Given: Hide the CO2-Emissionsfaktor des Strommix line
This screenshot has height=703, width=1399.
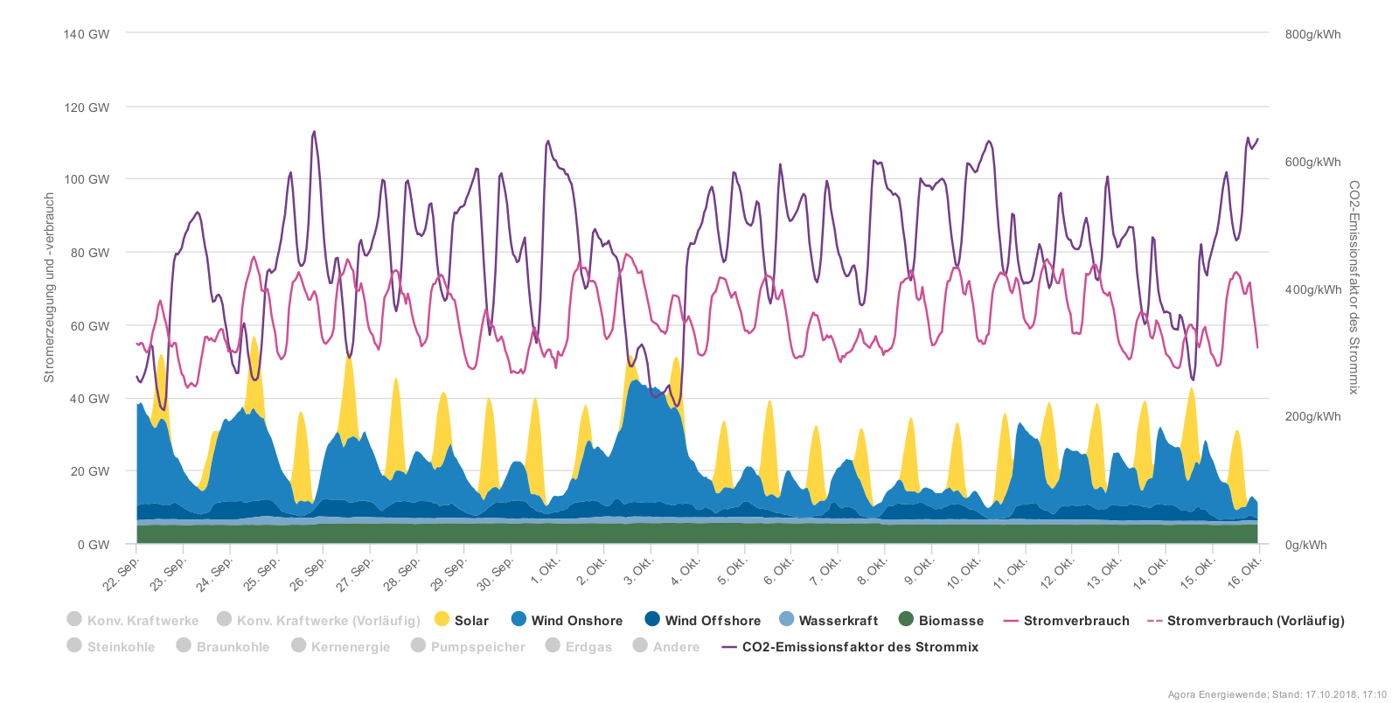Looking at the screenshot, I should point(860,647).
